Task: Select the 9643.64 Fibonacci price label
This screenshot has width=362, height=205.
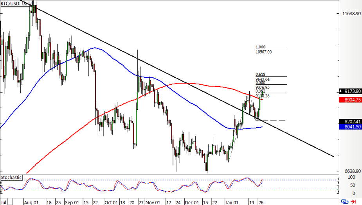Action: coord(263,79)
